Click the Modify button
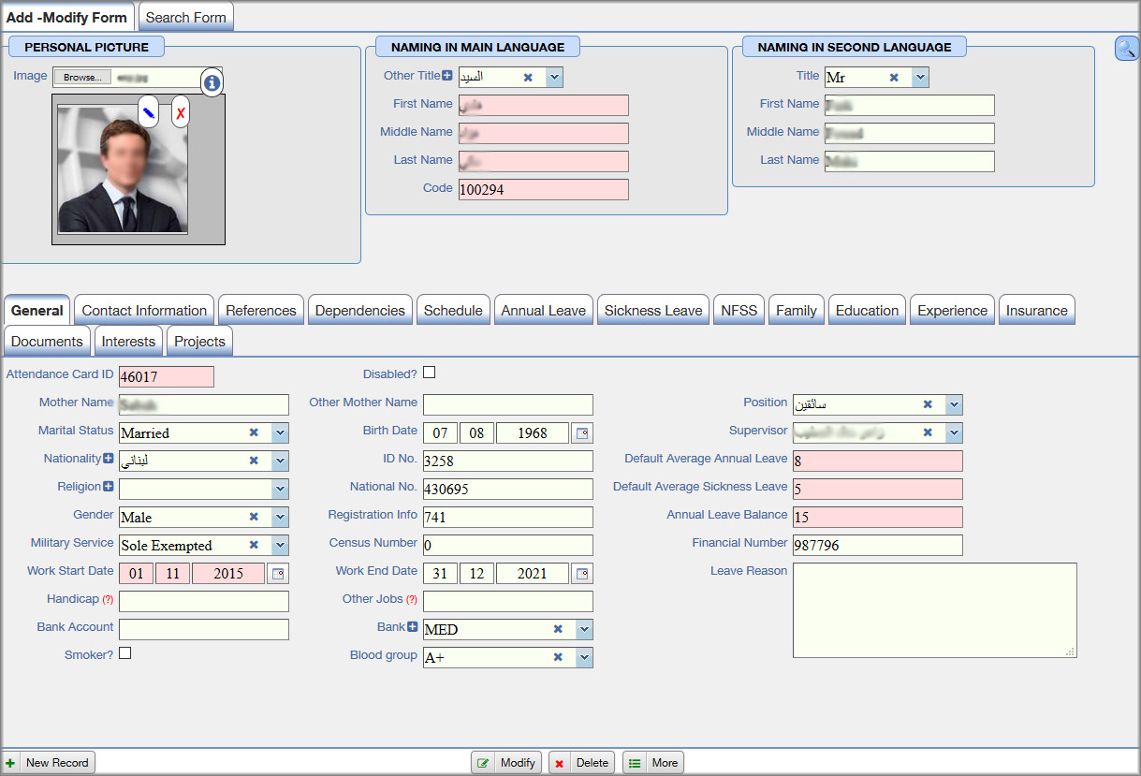The width and height of the screenshot is (1141, 776). pyautogui.click(x=507, y=763)
